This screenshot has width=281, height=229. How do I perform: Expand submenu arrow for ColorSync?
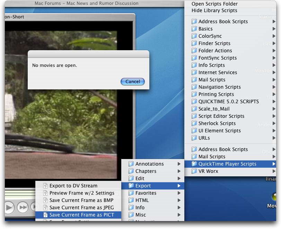tap(274, 36)
